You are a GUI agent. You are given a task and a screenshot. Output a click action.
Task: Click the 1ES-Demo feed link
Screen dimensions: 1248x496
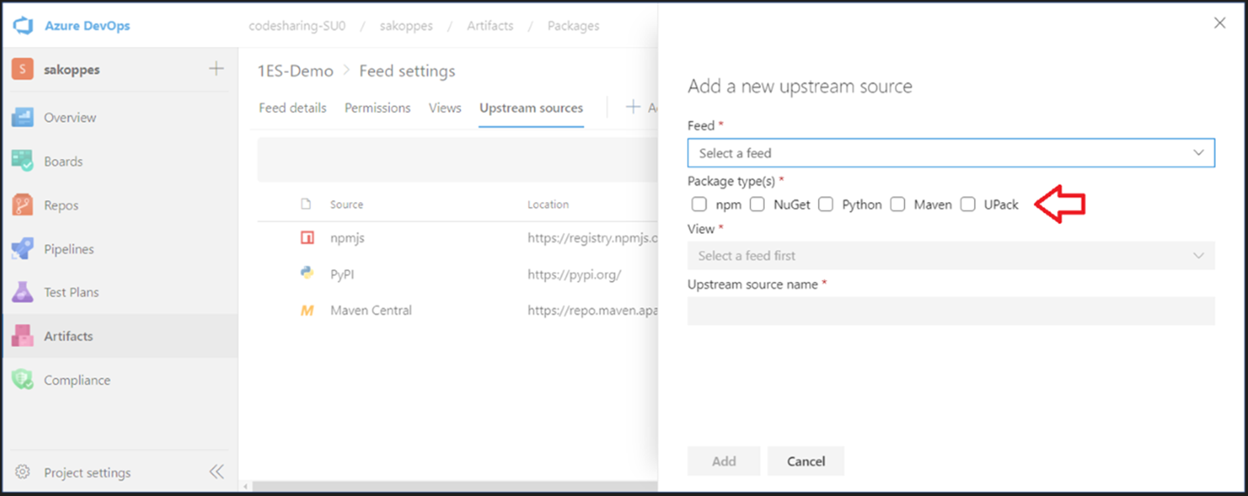tap(295, 71)
